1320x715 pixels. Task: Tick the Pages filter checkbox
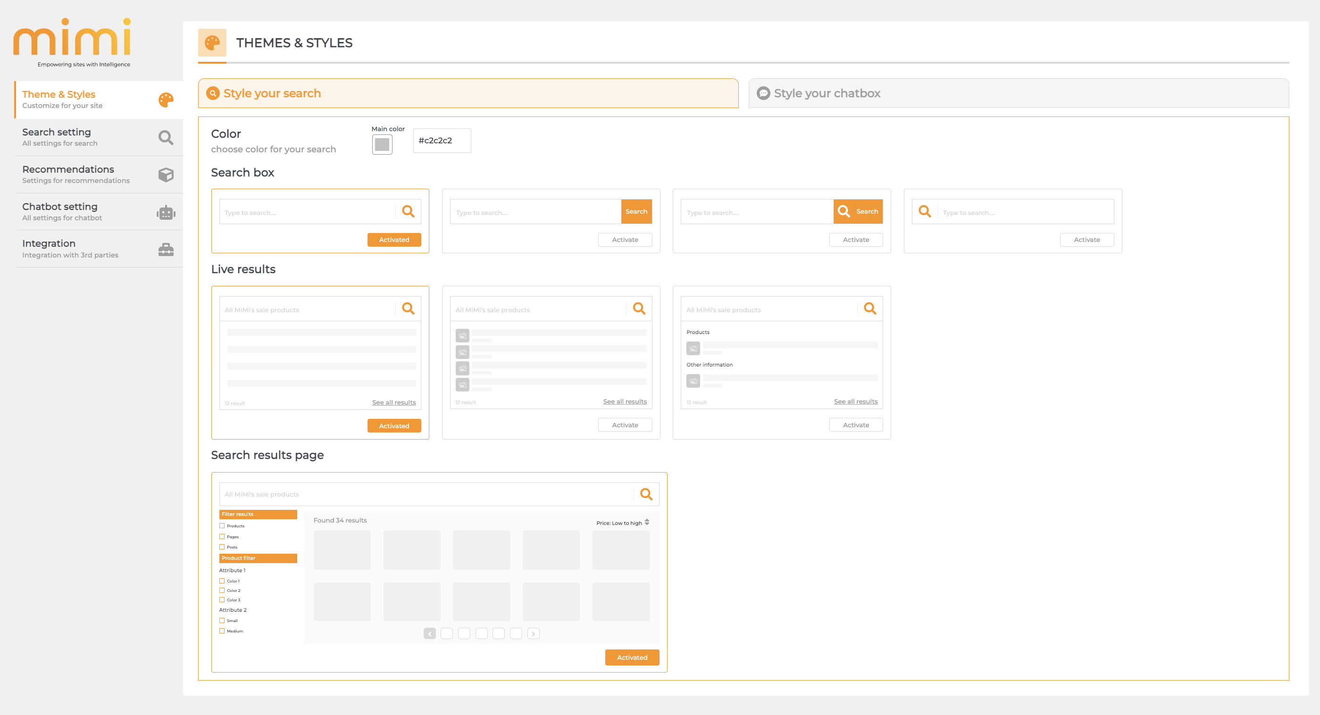(x=222, y=536)
